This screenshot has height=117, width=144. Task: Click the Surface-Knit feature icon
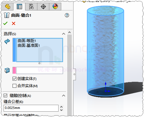tap(7, 15)
